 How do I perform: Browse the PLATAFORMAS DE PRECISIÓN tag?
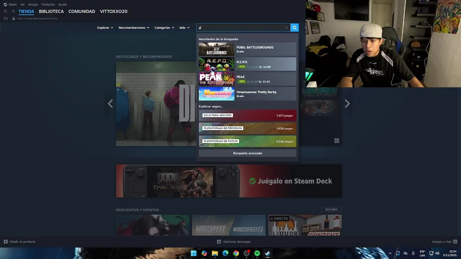coord(247,128)
